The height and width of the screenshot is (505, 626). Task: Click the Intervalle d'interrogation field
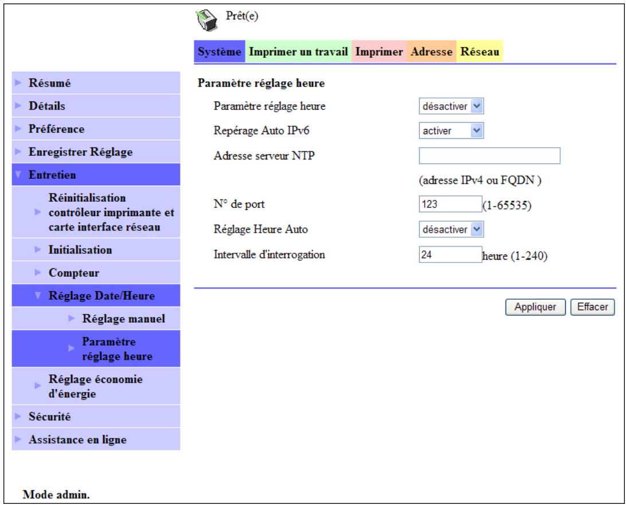tap(451, 255)
